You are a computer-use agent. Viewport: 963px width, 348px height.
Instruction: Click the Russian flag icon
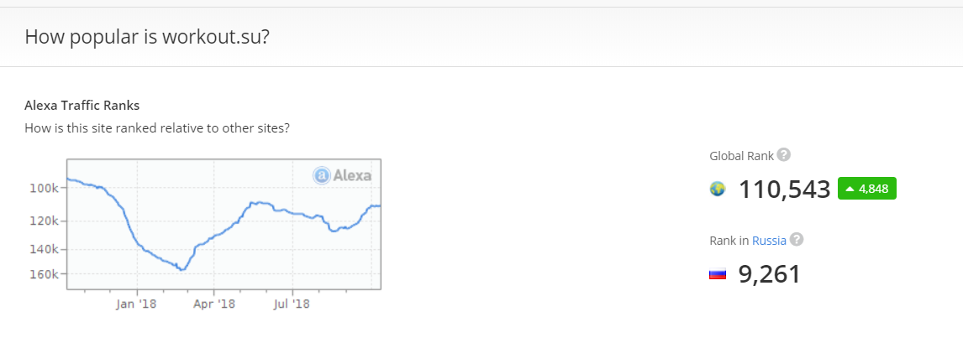pyautogui.click(x=718, y=274)
